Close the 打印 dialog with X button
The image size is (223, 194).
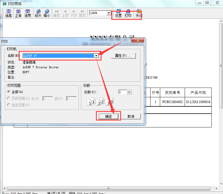(138, 41)
